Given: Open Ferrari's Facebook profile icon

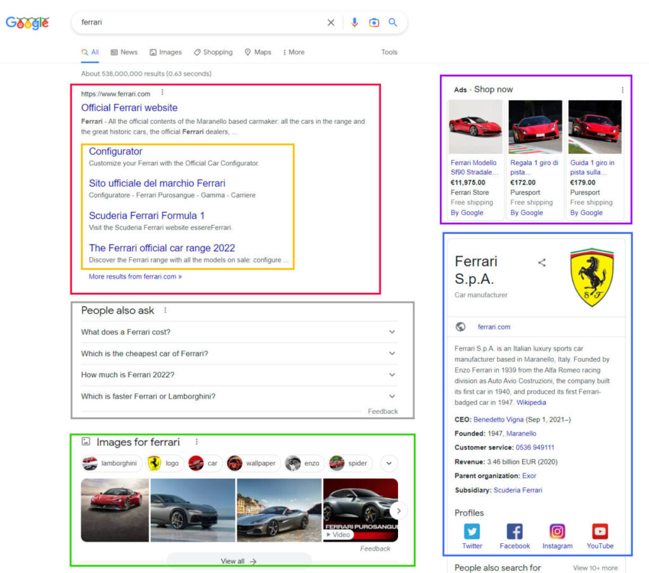Looking at the screenshot, I should coord(514,531).
